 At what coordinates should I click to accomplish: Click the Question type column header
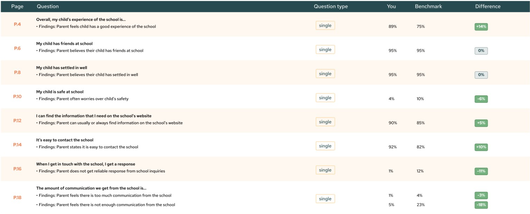[330, 6]
